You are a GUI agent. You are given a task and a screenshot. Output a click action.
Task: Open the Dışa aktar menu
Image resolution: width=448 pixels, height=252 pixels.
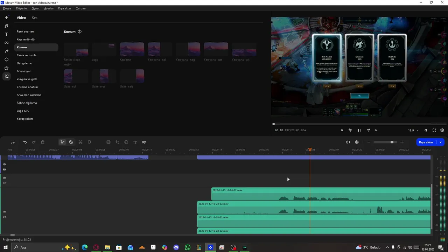pos(65,8)
